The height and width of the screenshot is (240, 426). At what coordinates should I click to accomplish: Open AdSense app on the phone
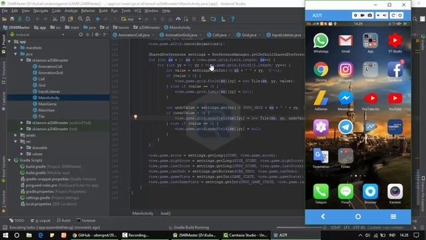tap(321, 101)
